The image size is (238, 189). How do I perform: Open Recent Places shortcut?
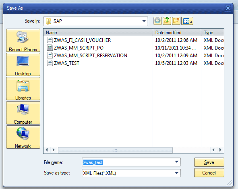pos(23,40)
